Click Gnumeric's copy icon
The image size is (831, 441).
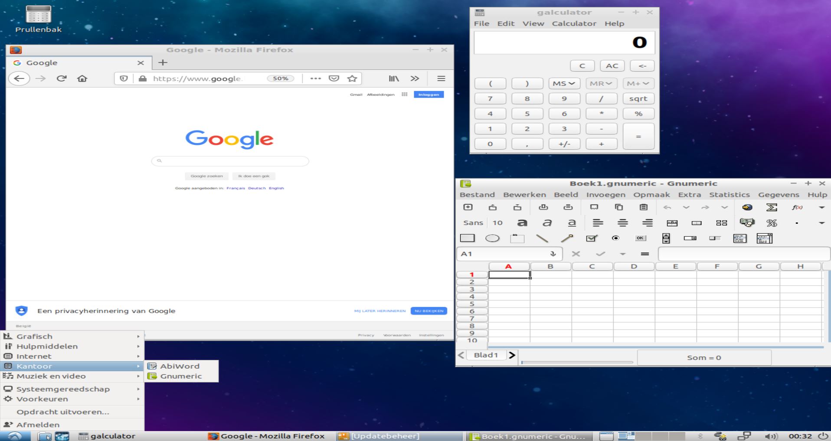619,207
